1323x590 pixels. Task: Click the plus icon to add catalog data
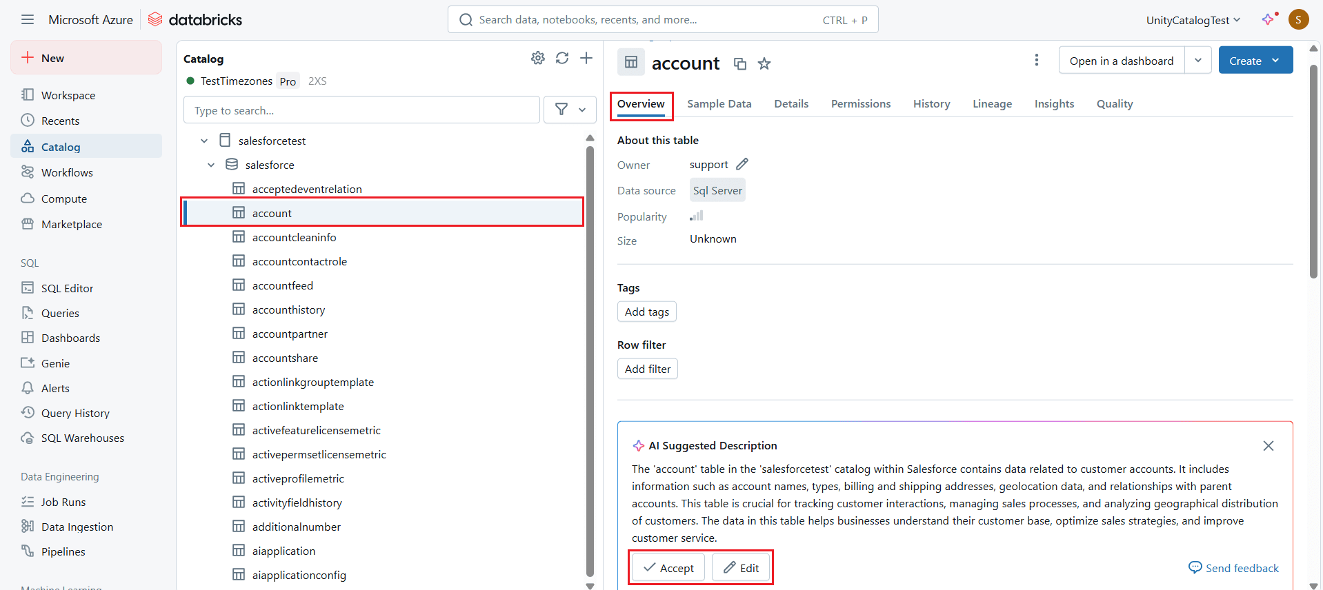[x=586, y=59]
